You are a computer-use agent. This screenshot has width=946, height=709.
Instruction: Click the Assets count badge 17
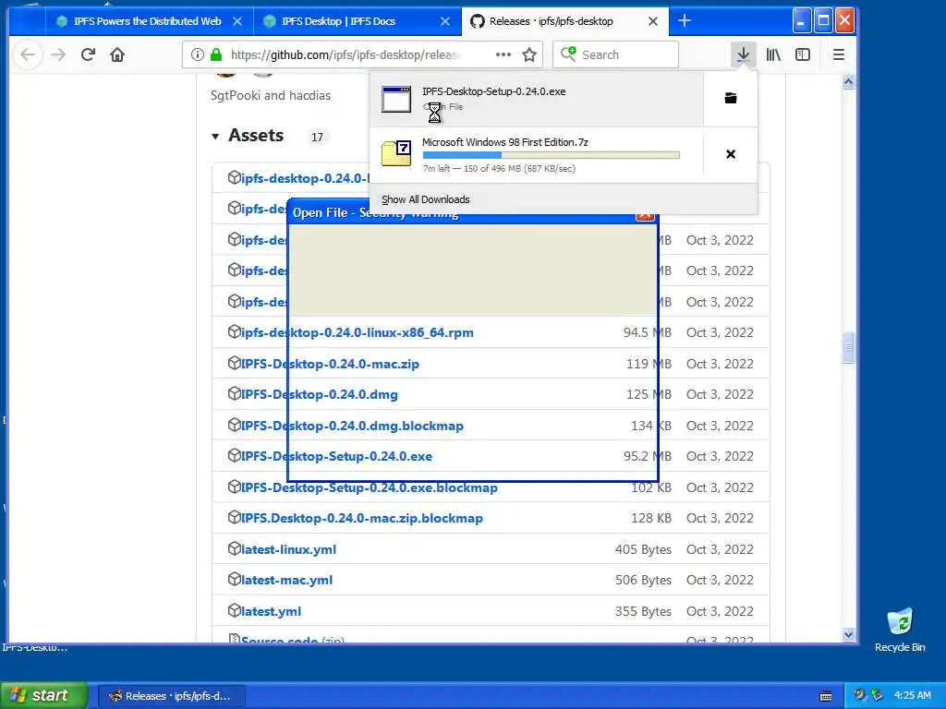[x=317, y=137]
